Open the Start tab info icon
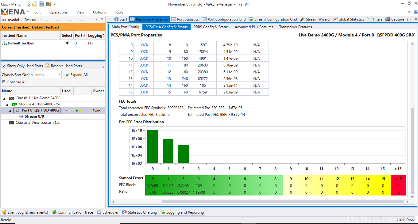This screenshot has width=418, height=224. (116, 19)
